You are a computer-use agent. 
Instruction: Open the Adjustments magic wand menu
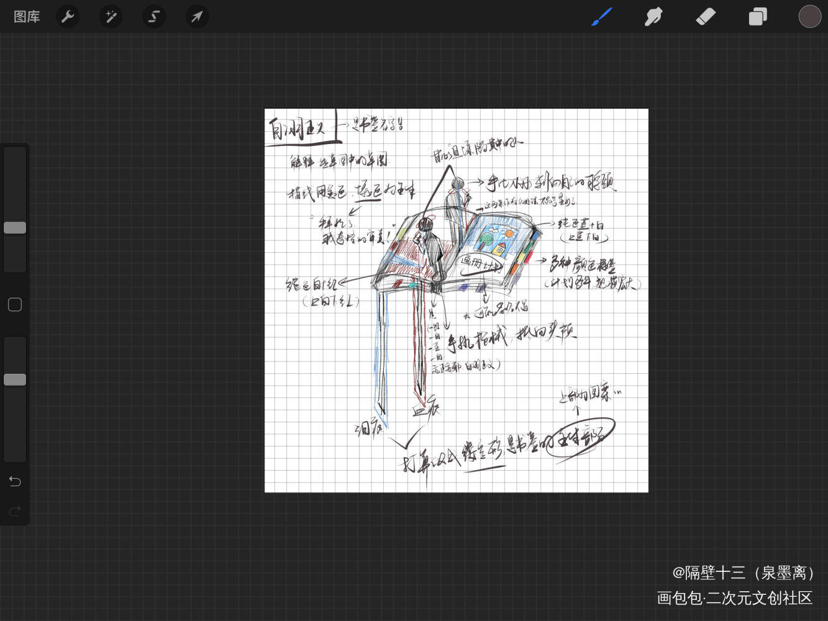pyautogui.click(x=111, y=17)
